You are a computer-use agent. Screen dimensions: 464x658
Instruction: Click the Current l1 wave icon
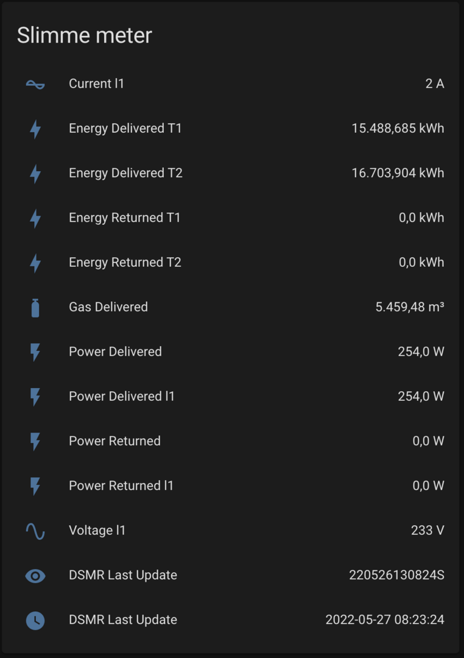pyautogui.click(x=35, y=84)
